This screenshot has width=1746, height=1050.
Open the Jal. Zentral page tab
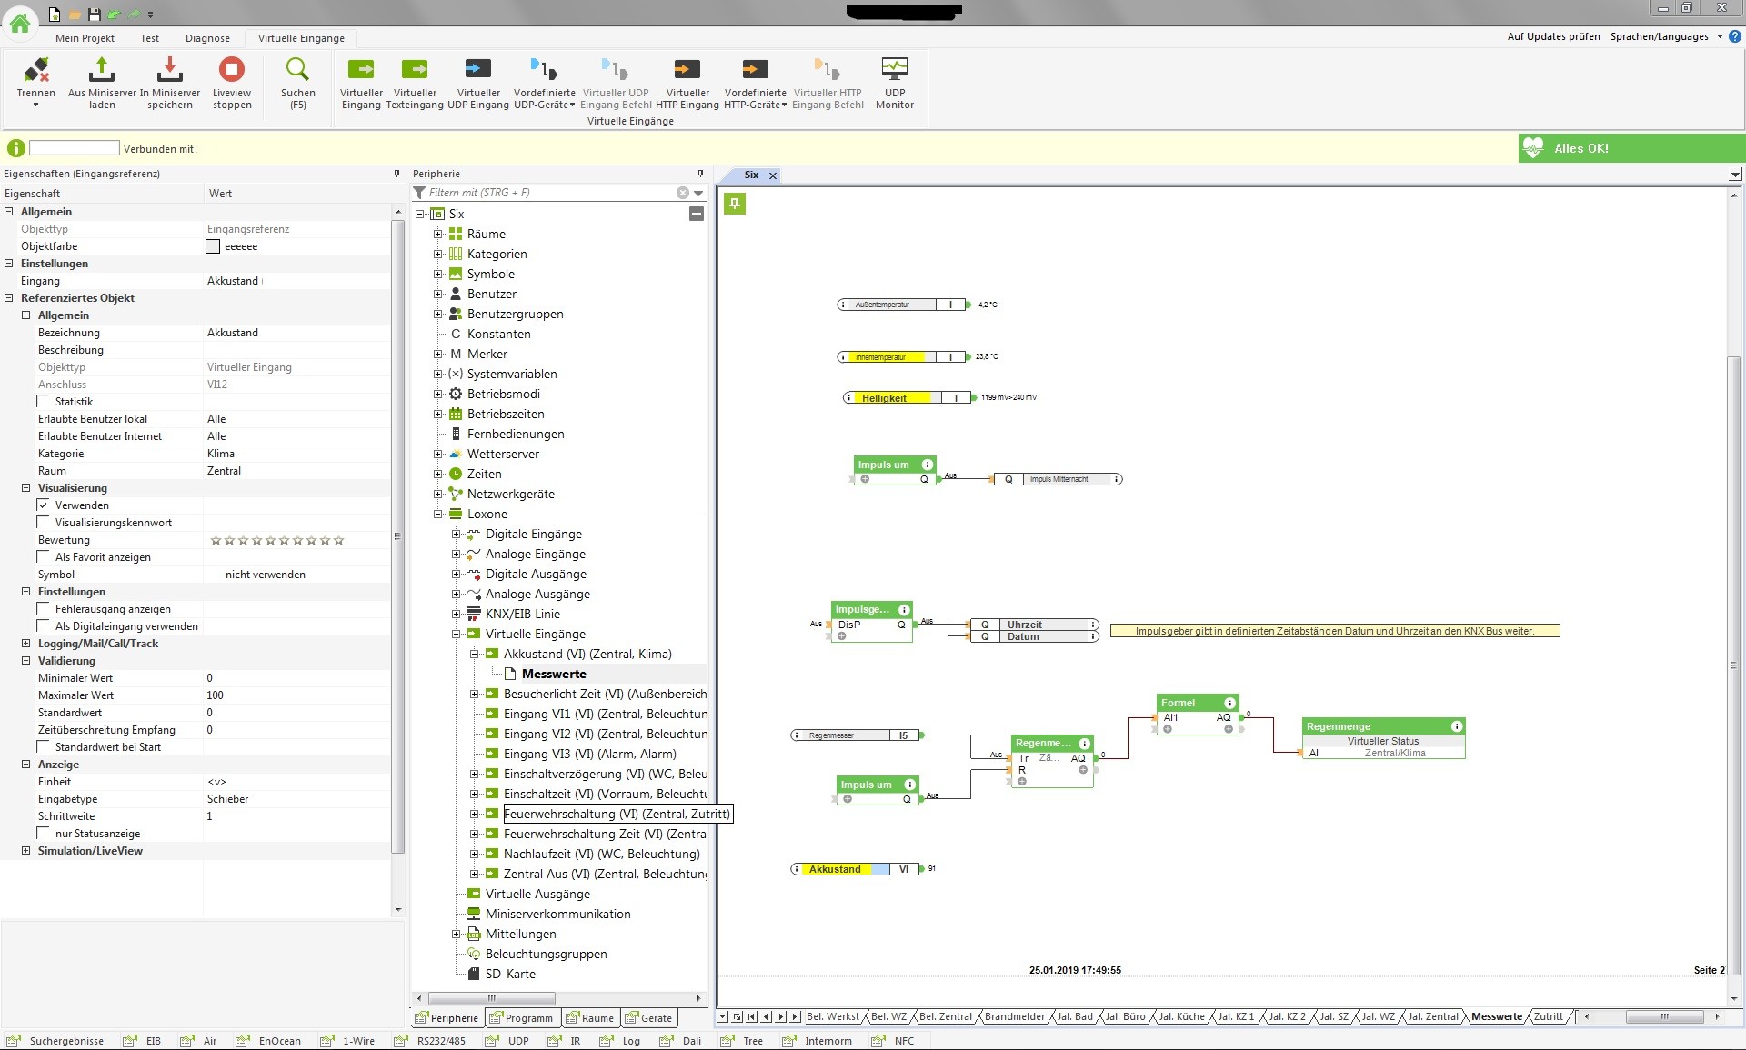(x=1432, y=1016)
